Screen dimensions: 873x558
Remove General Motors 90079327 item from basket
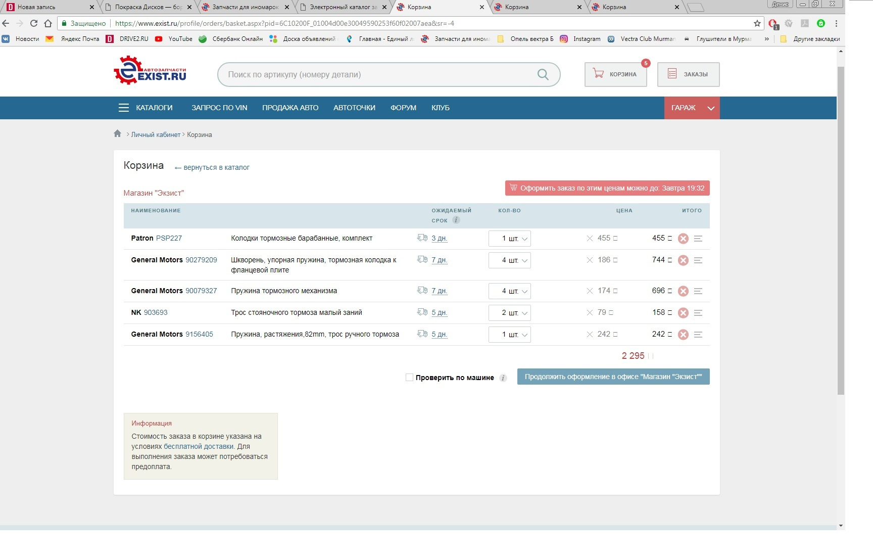683,291
